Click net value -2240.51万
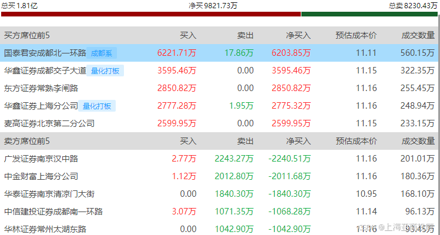The image size is (440, 235). point(290,159)
